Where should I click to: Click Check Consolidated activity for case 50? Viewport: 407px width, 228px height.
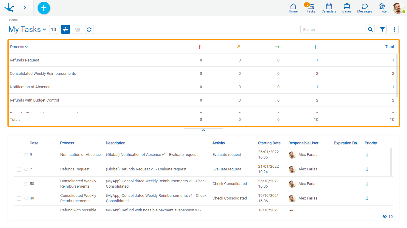pyautogui.click(x=230, y=183)
